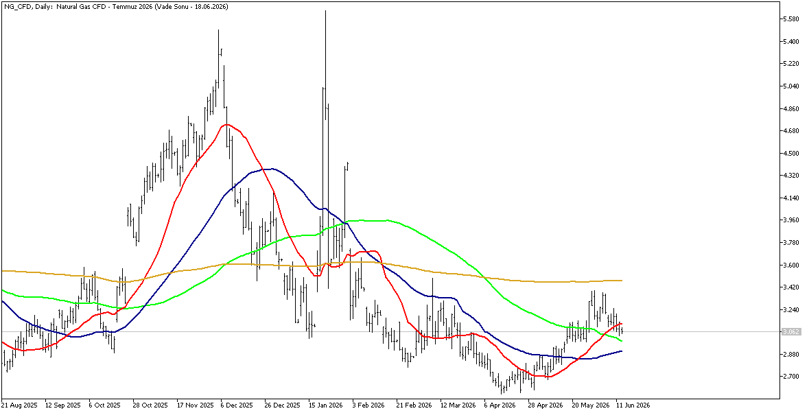Click the 3.240 price axis label
The image size is (809, 413).
pos(791,309)
